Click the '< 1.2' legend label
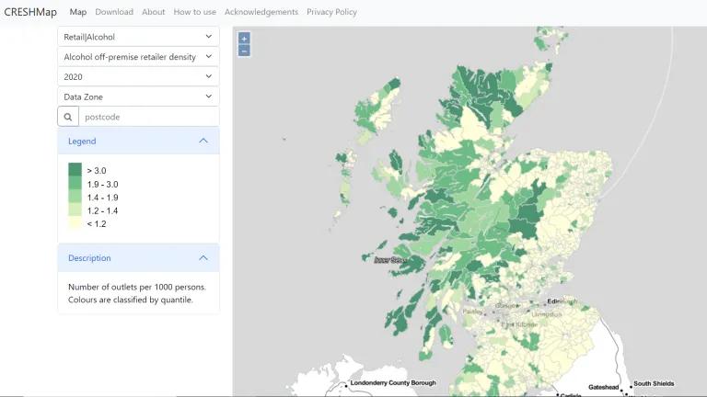 pyautogui.click(x=97, y=223)
